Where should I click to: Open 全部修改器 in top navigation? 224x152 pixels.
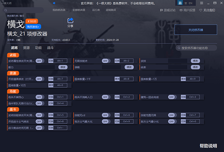coord(79,10)
